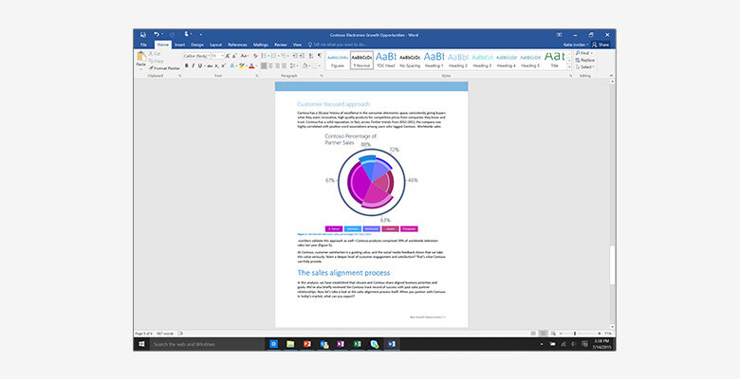The image size is (740, 379).
Task: Toggle Italic formatting
Action: click(195, 66)
